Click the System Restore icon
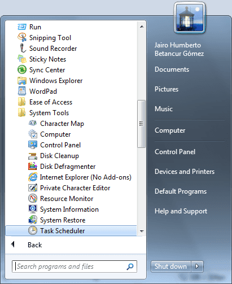Viewport: 232px width, 284px height. 33,220
